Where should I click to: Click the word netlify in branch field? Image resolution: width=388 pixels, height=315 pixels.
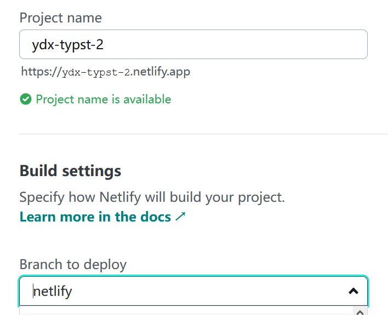(x=53, y=291)
